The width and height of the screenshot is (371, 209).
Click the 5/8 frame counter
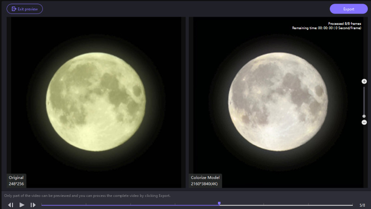pyautogui.click(x=362, y=205)
